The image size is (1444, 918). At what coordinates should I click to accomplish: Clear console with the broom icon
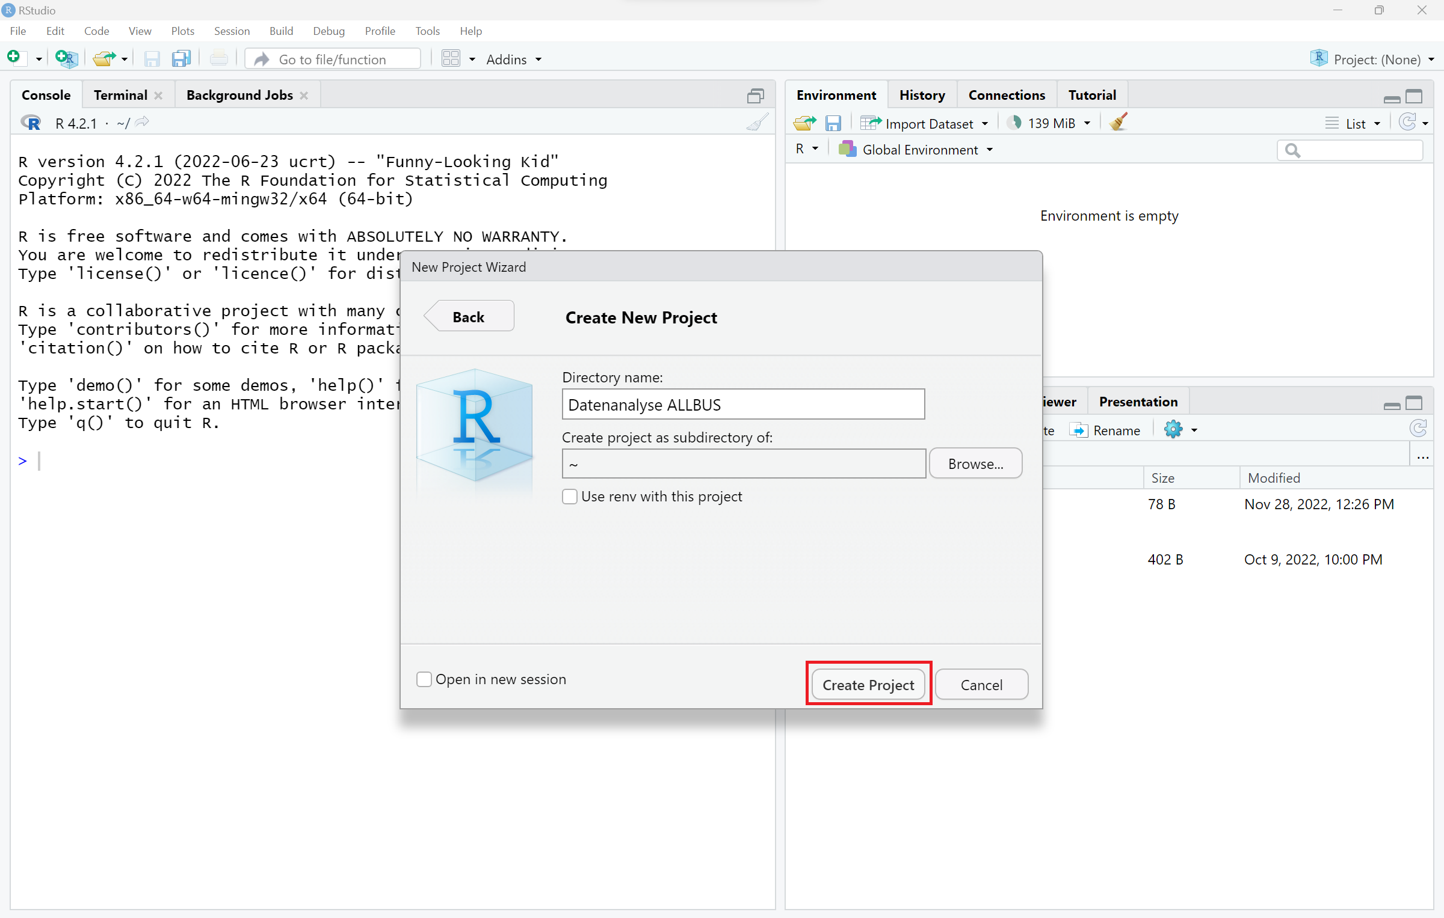[x=757, y=122]
